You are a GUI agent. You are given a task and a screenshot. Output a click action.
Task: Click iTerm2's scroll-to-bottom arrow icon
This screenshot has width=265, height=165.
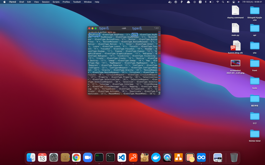(x=159, y=93)
